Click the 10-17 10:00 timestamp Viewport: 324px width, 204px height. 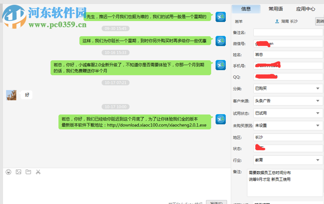(x=116, y=107)
